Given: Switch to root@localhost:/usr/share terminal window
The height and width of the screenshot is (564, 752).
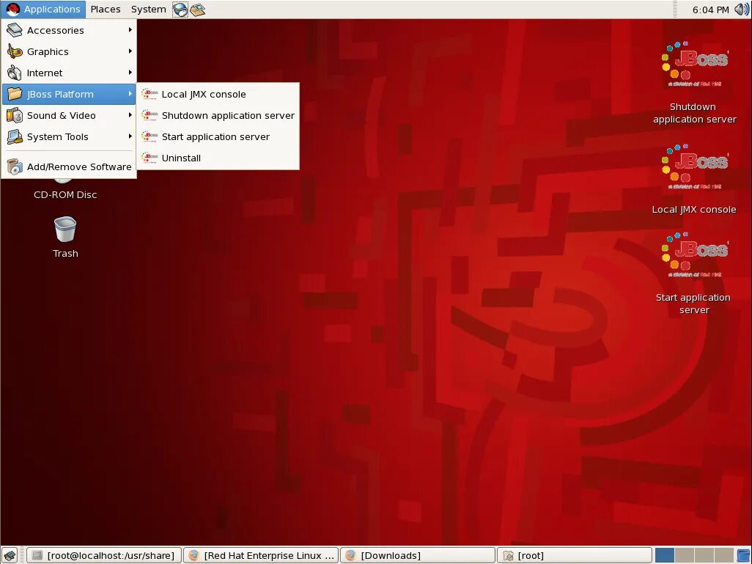Looking at the screenshot, I should click(x=104, y=555).
